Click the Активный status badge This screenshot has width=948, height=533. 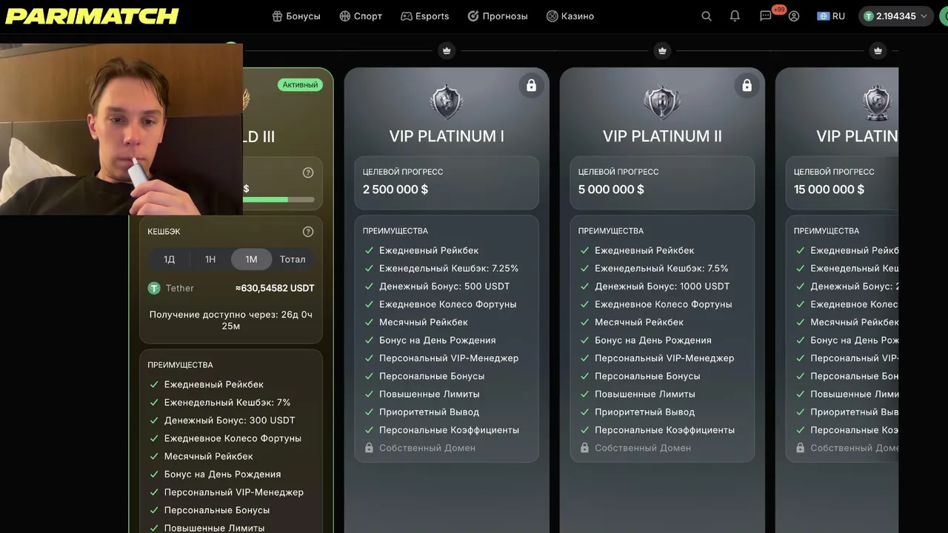coord(301,84)
